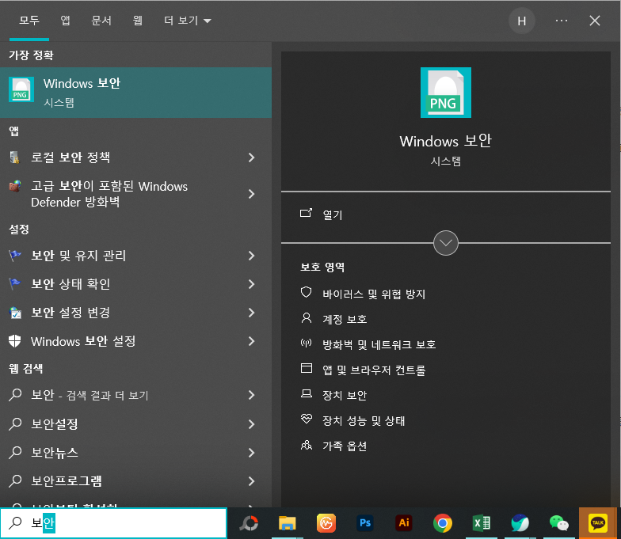Click the large PNG app icon in preview pane
Viewport: 621px width, 539px height.
[445, 92]
